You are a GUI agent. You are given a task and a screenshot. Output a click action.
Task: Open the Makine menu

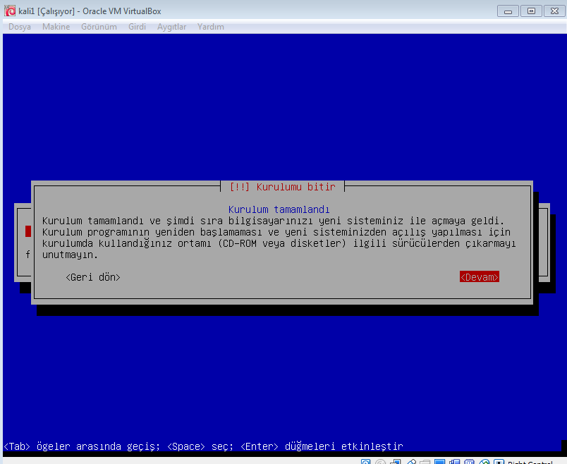(x=56, y=27)
